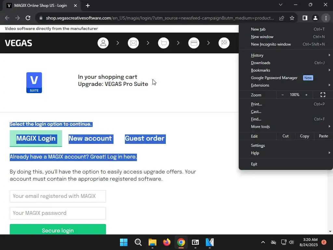Click the browser forward arrow
Image resolution: width=333 pixels, height=250 pixels.
[x=18, y=18]
